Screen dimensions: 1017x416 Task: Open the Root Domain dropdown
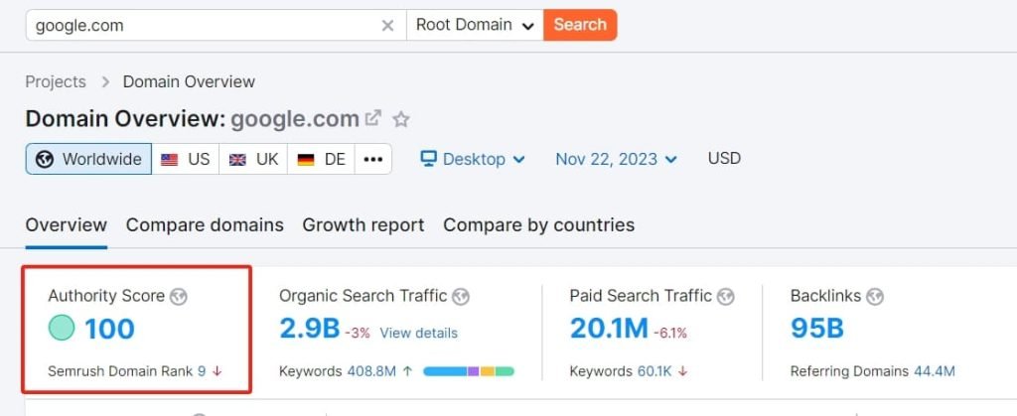475,25
